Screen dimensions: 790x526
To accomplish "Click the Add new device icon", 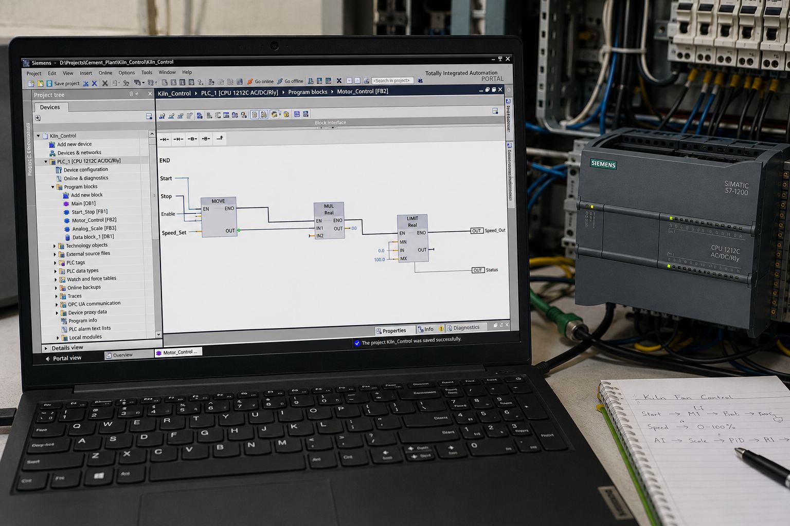I will tap(52, 144).
